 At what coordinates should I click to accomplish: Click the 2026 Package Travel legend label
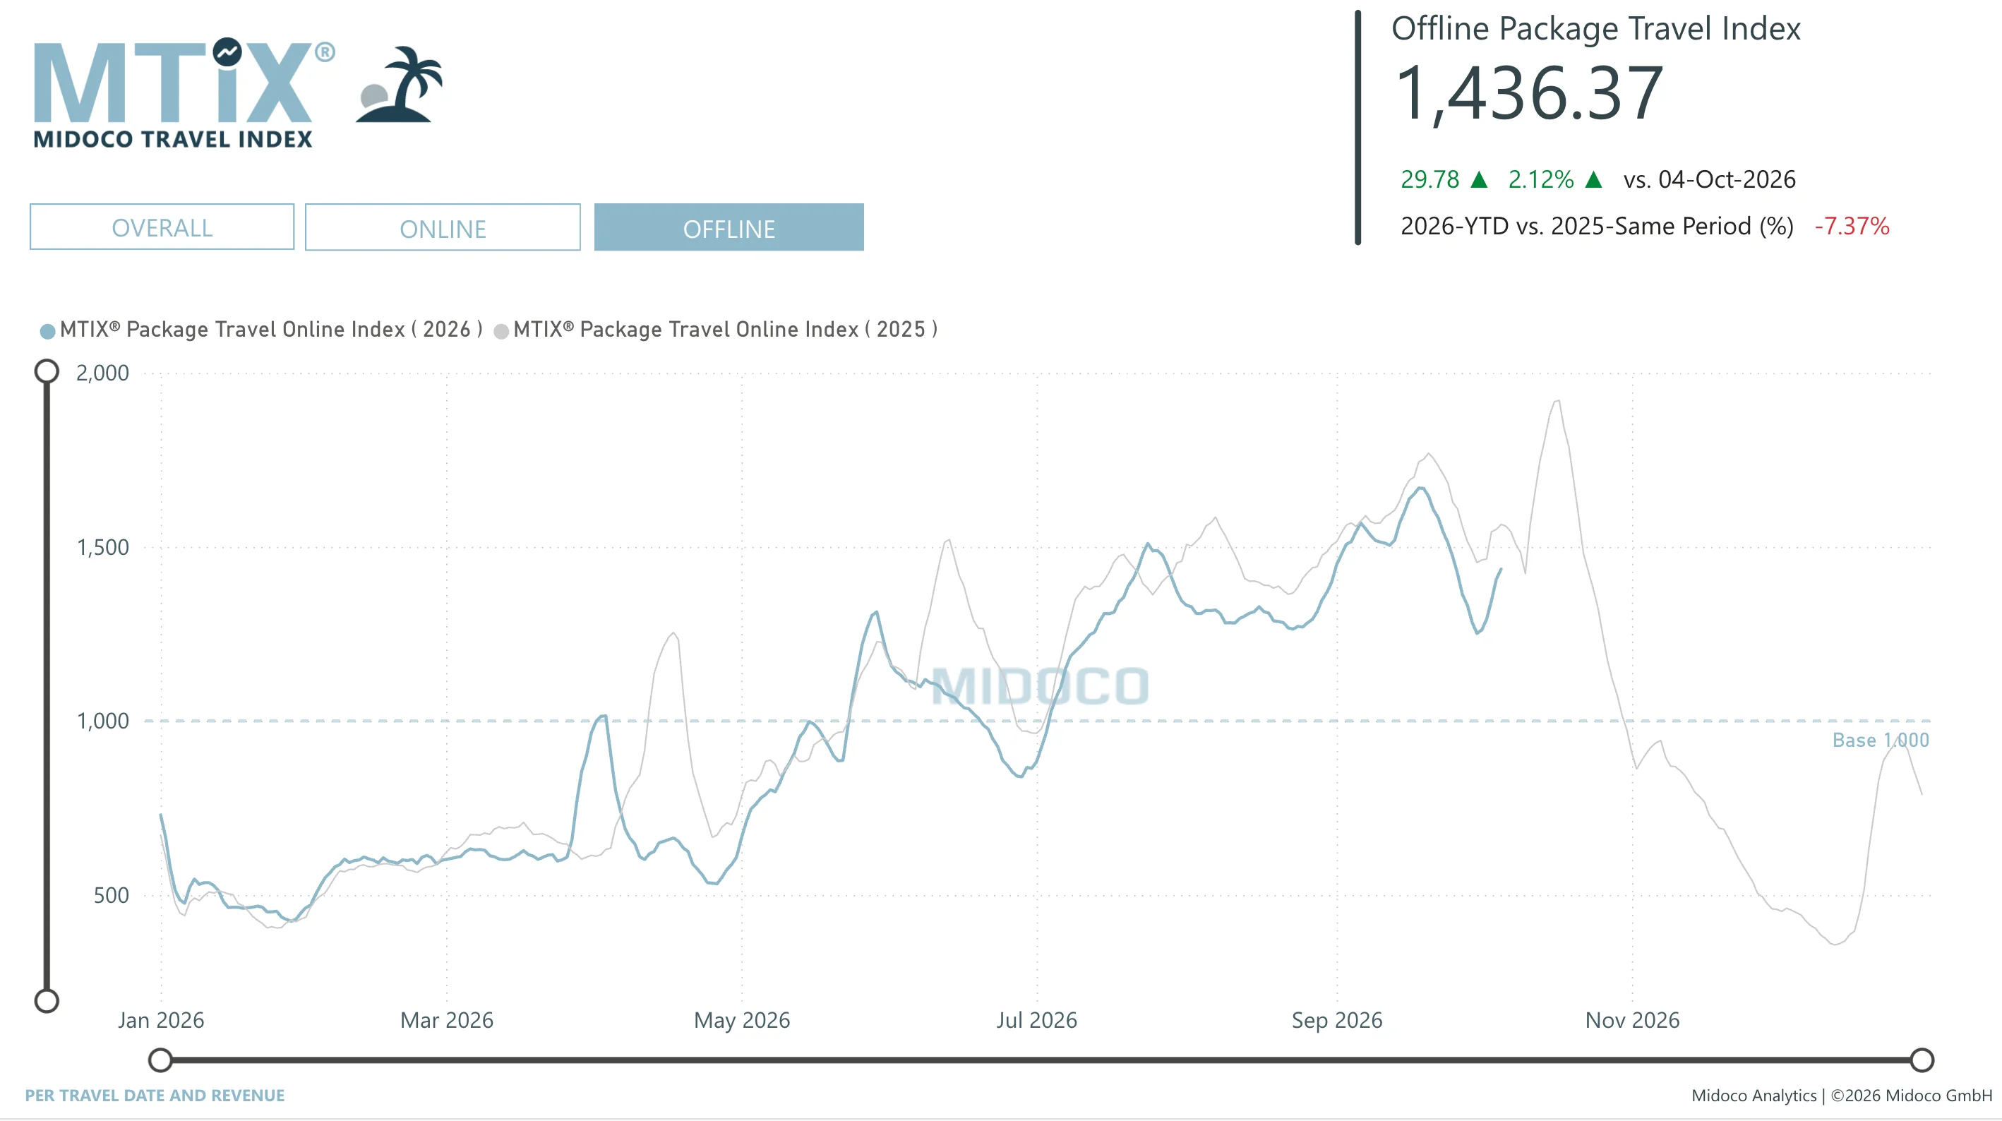[271, 330]
